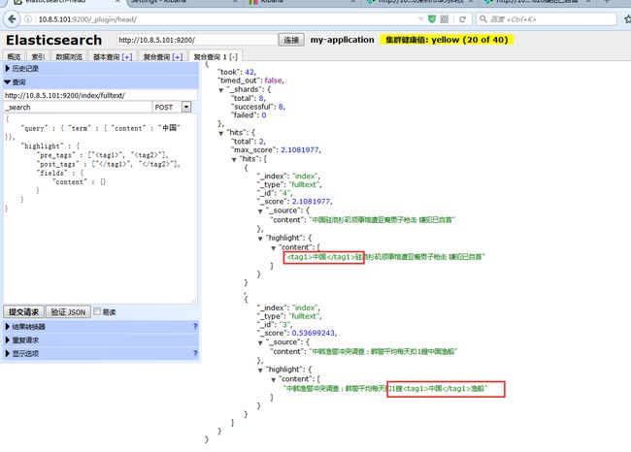Click the 验证 JSON button
631x452 pixels.
tap(68, 312)
